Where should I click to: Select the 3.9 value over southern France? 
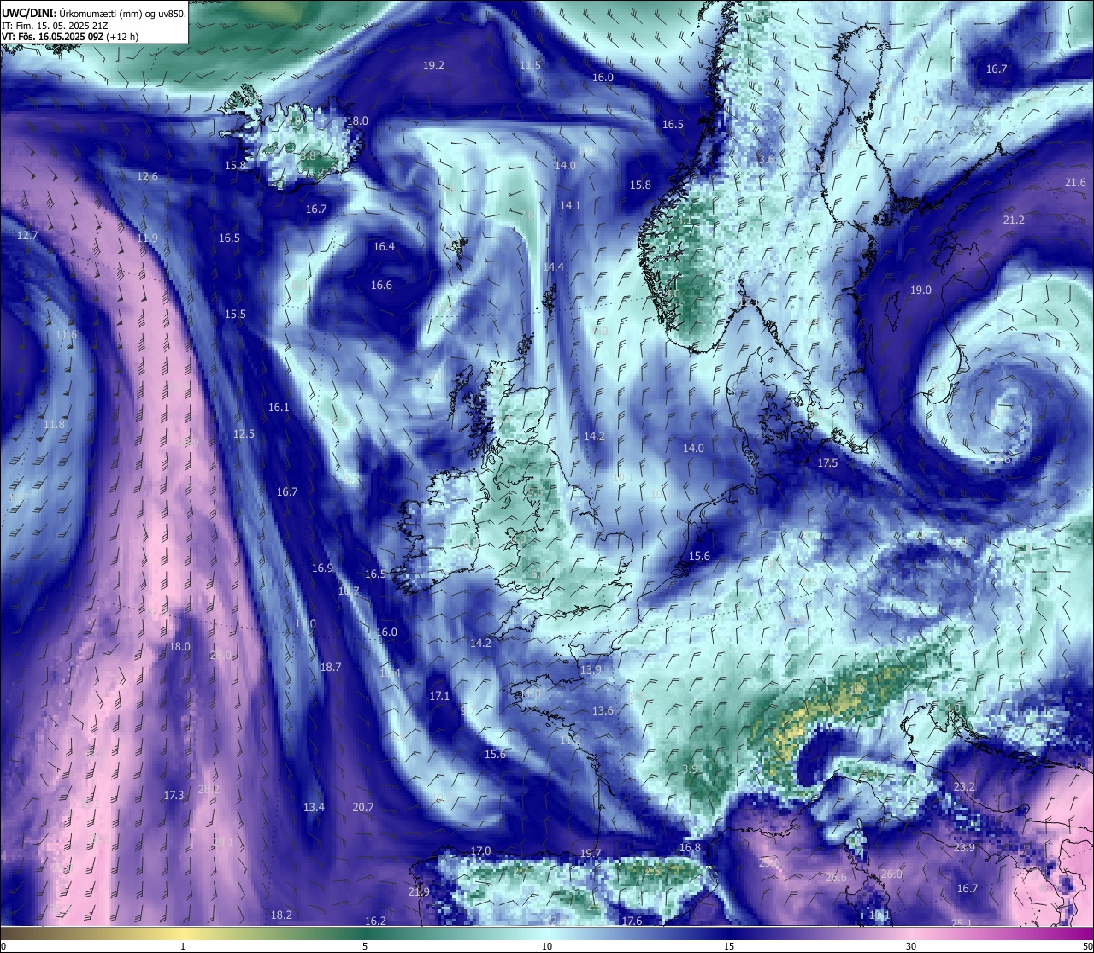(x=690, y=768)
